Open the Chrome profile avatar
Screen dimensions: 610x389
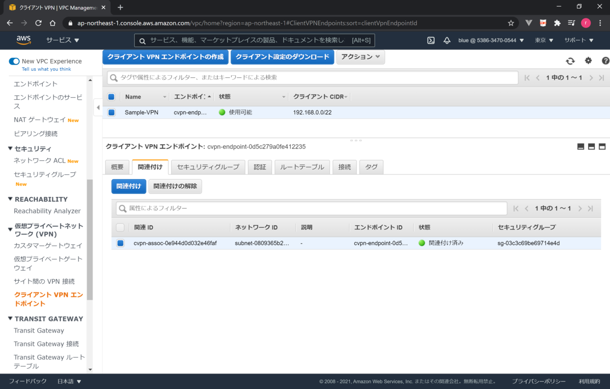tap(586, 23)
